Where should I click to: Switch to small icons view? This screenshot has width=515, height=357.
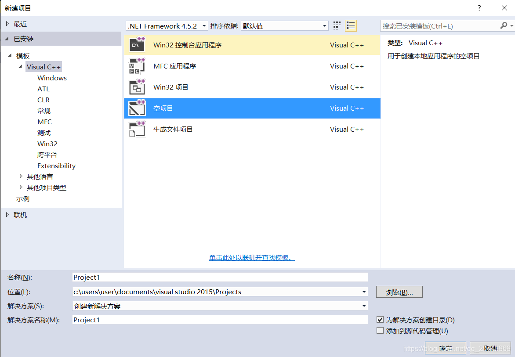pos(337,25)
